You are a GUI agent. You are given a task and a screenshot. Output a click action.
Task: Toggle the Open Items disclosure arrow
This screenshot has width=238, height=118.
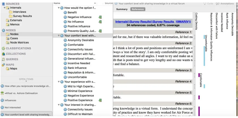pos(26,81)
